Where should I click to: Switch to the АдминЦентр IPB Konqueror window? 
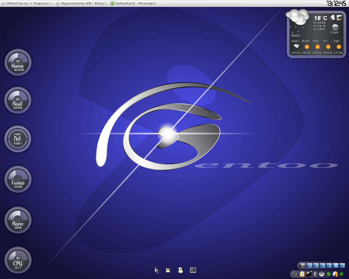[82, 3]
